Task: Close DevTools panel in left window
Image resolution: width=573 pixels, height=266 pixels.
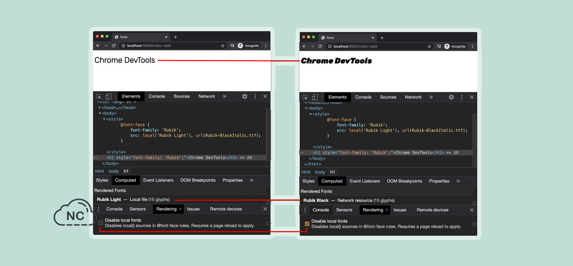Action: click(265, 96)
